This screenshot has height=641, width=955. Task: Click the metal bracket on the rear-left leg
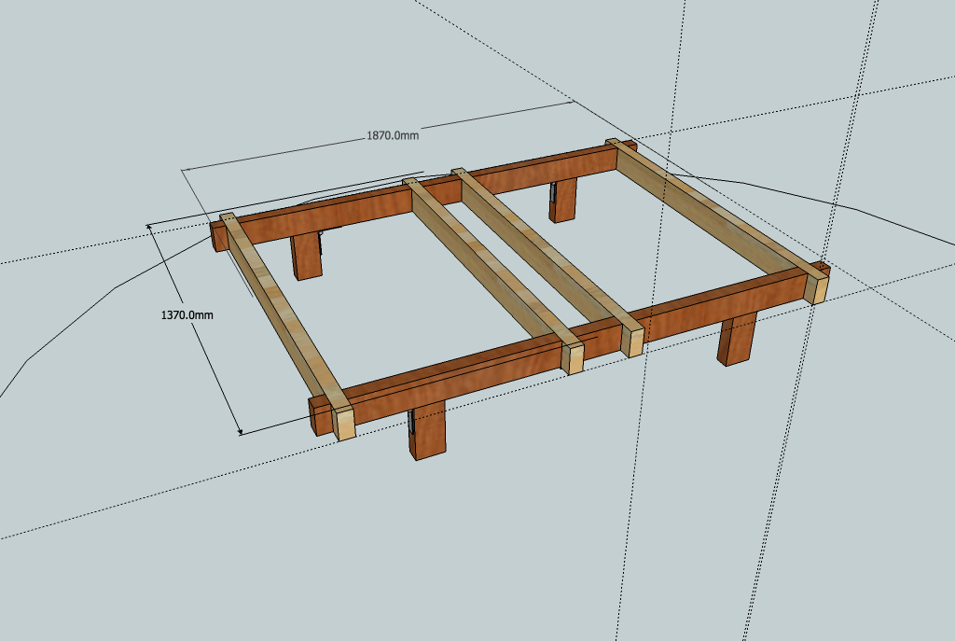(x=322, y=243)
